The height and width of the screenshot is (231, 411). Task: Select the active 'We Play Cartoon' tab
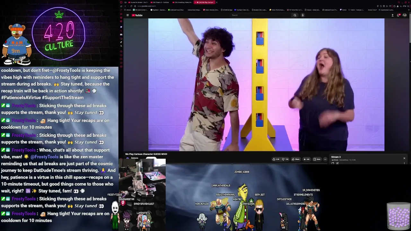205,2
